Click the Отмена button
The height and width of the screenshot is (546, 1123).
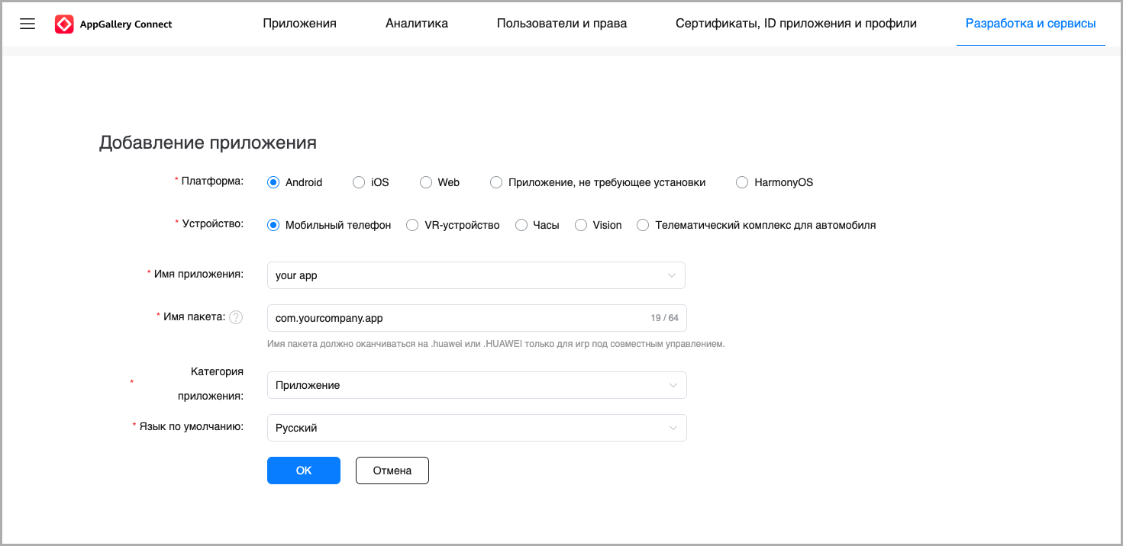(x=392, y=471)
